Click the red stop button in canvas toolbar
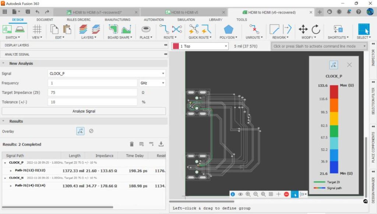The width and height of the screenshot is (377, 214). [286, 194]
